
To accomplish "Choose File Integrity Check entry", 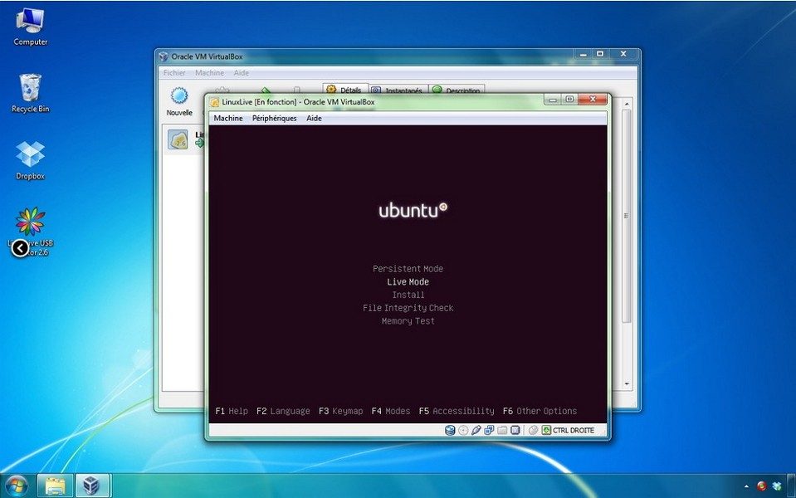I will coord(408,308).
